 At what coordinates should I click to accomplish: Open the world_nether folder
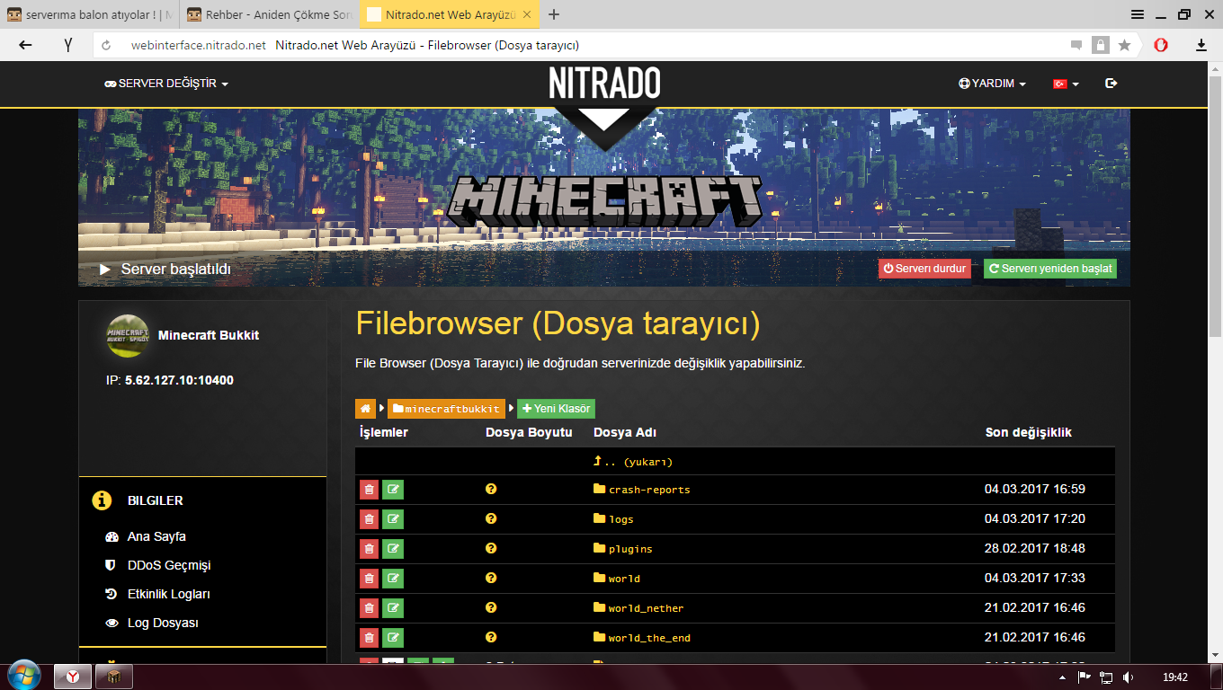pyautogui.click(x=638, y=608)
